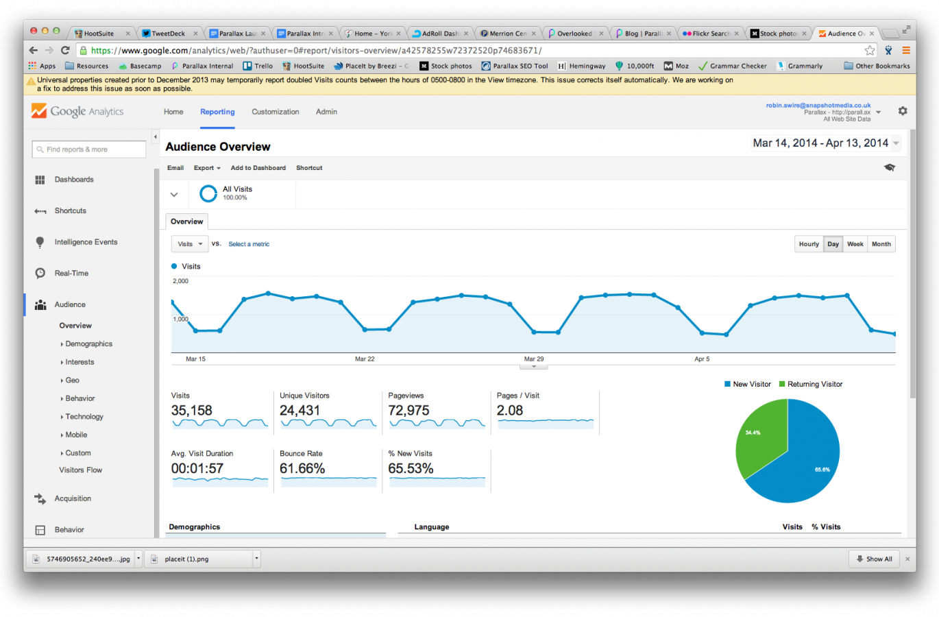Open the Apps bookmark shortcut
Image resolution: width=939 pixels, height=617 pixels.
tap(42, 66)
